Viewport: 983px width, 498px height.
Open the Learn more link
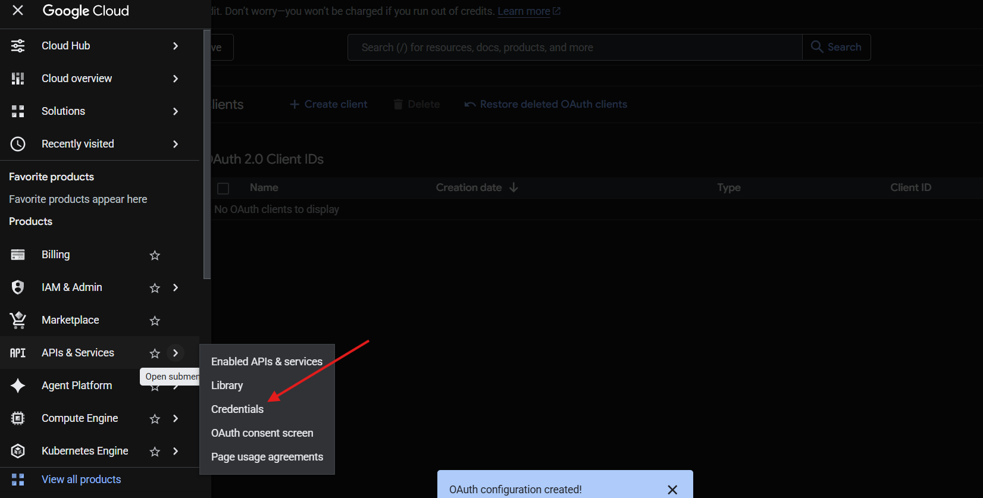pos(524,11)
